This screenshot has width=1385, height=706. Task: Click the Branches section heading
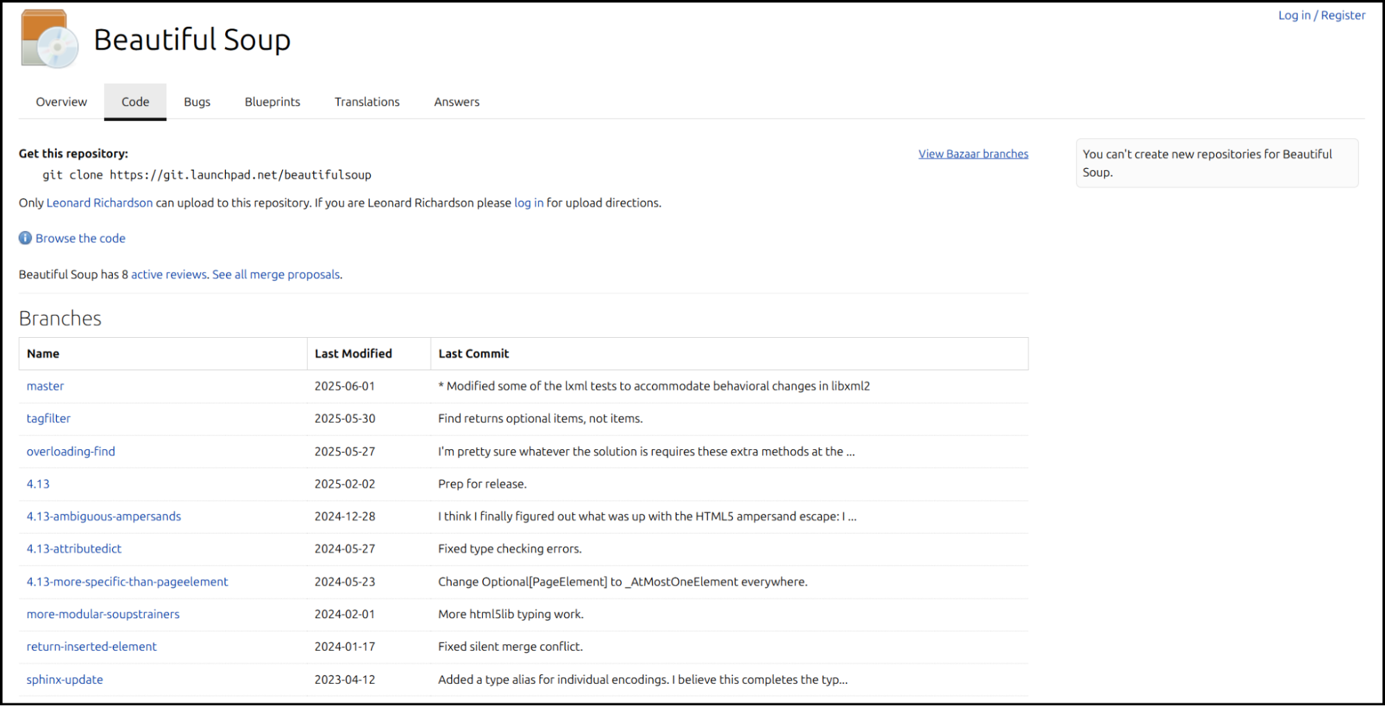pos(60,318)
